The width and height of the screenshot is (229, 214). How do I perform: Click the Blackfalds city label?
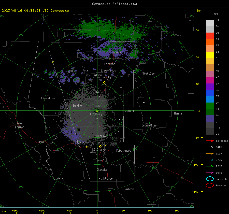(x=108, y=70)
